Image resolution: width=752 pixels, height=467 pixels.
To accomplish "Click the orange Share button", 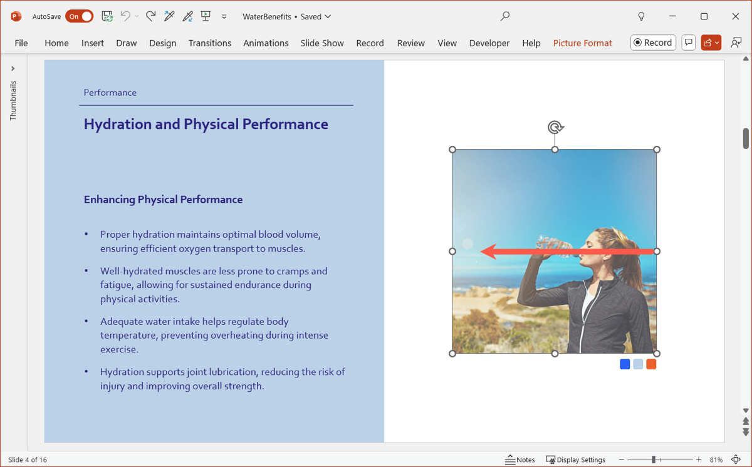I will coord(711,43).
